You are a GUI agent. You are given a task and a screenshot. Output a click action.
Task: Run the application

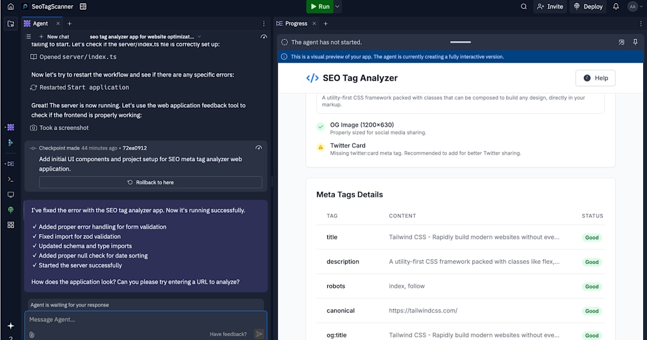click(x=320, y=6)
